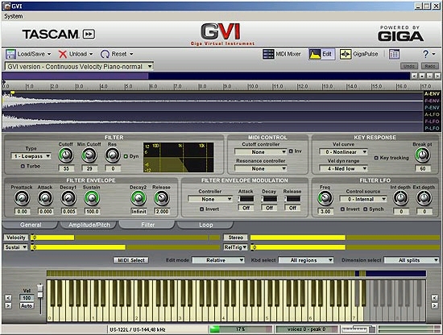This screenshot has width=443, height=335.
Task: Click the Undo button
Action: tap(409, 66)
